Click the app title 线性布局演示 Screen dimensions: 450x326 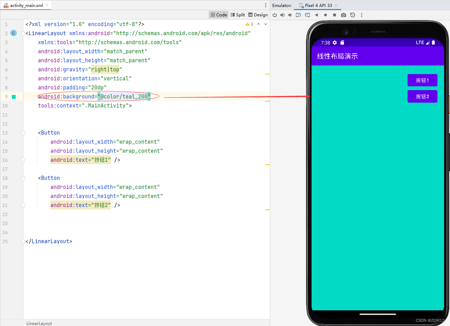click(337, 56)
